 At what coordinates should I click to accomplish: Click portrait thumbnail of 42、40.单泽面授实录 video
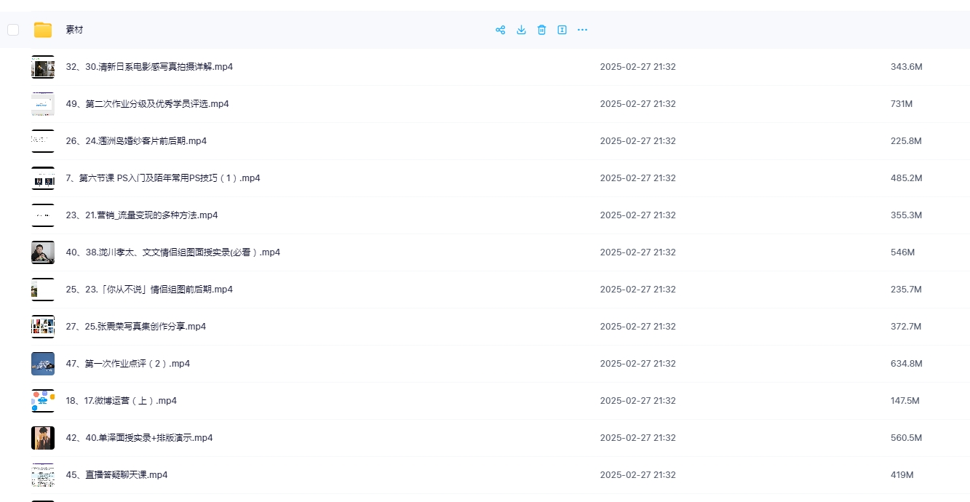tap(43, 438)
